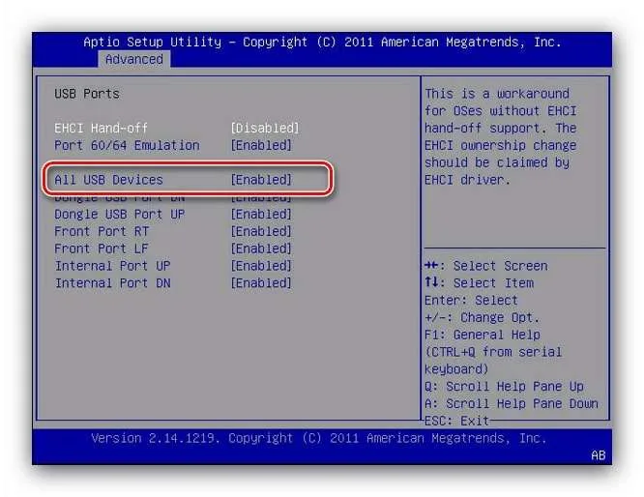Select Dongle USB Port UP item

click(120, 215)
